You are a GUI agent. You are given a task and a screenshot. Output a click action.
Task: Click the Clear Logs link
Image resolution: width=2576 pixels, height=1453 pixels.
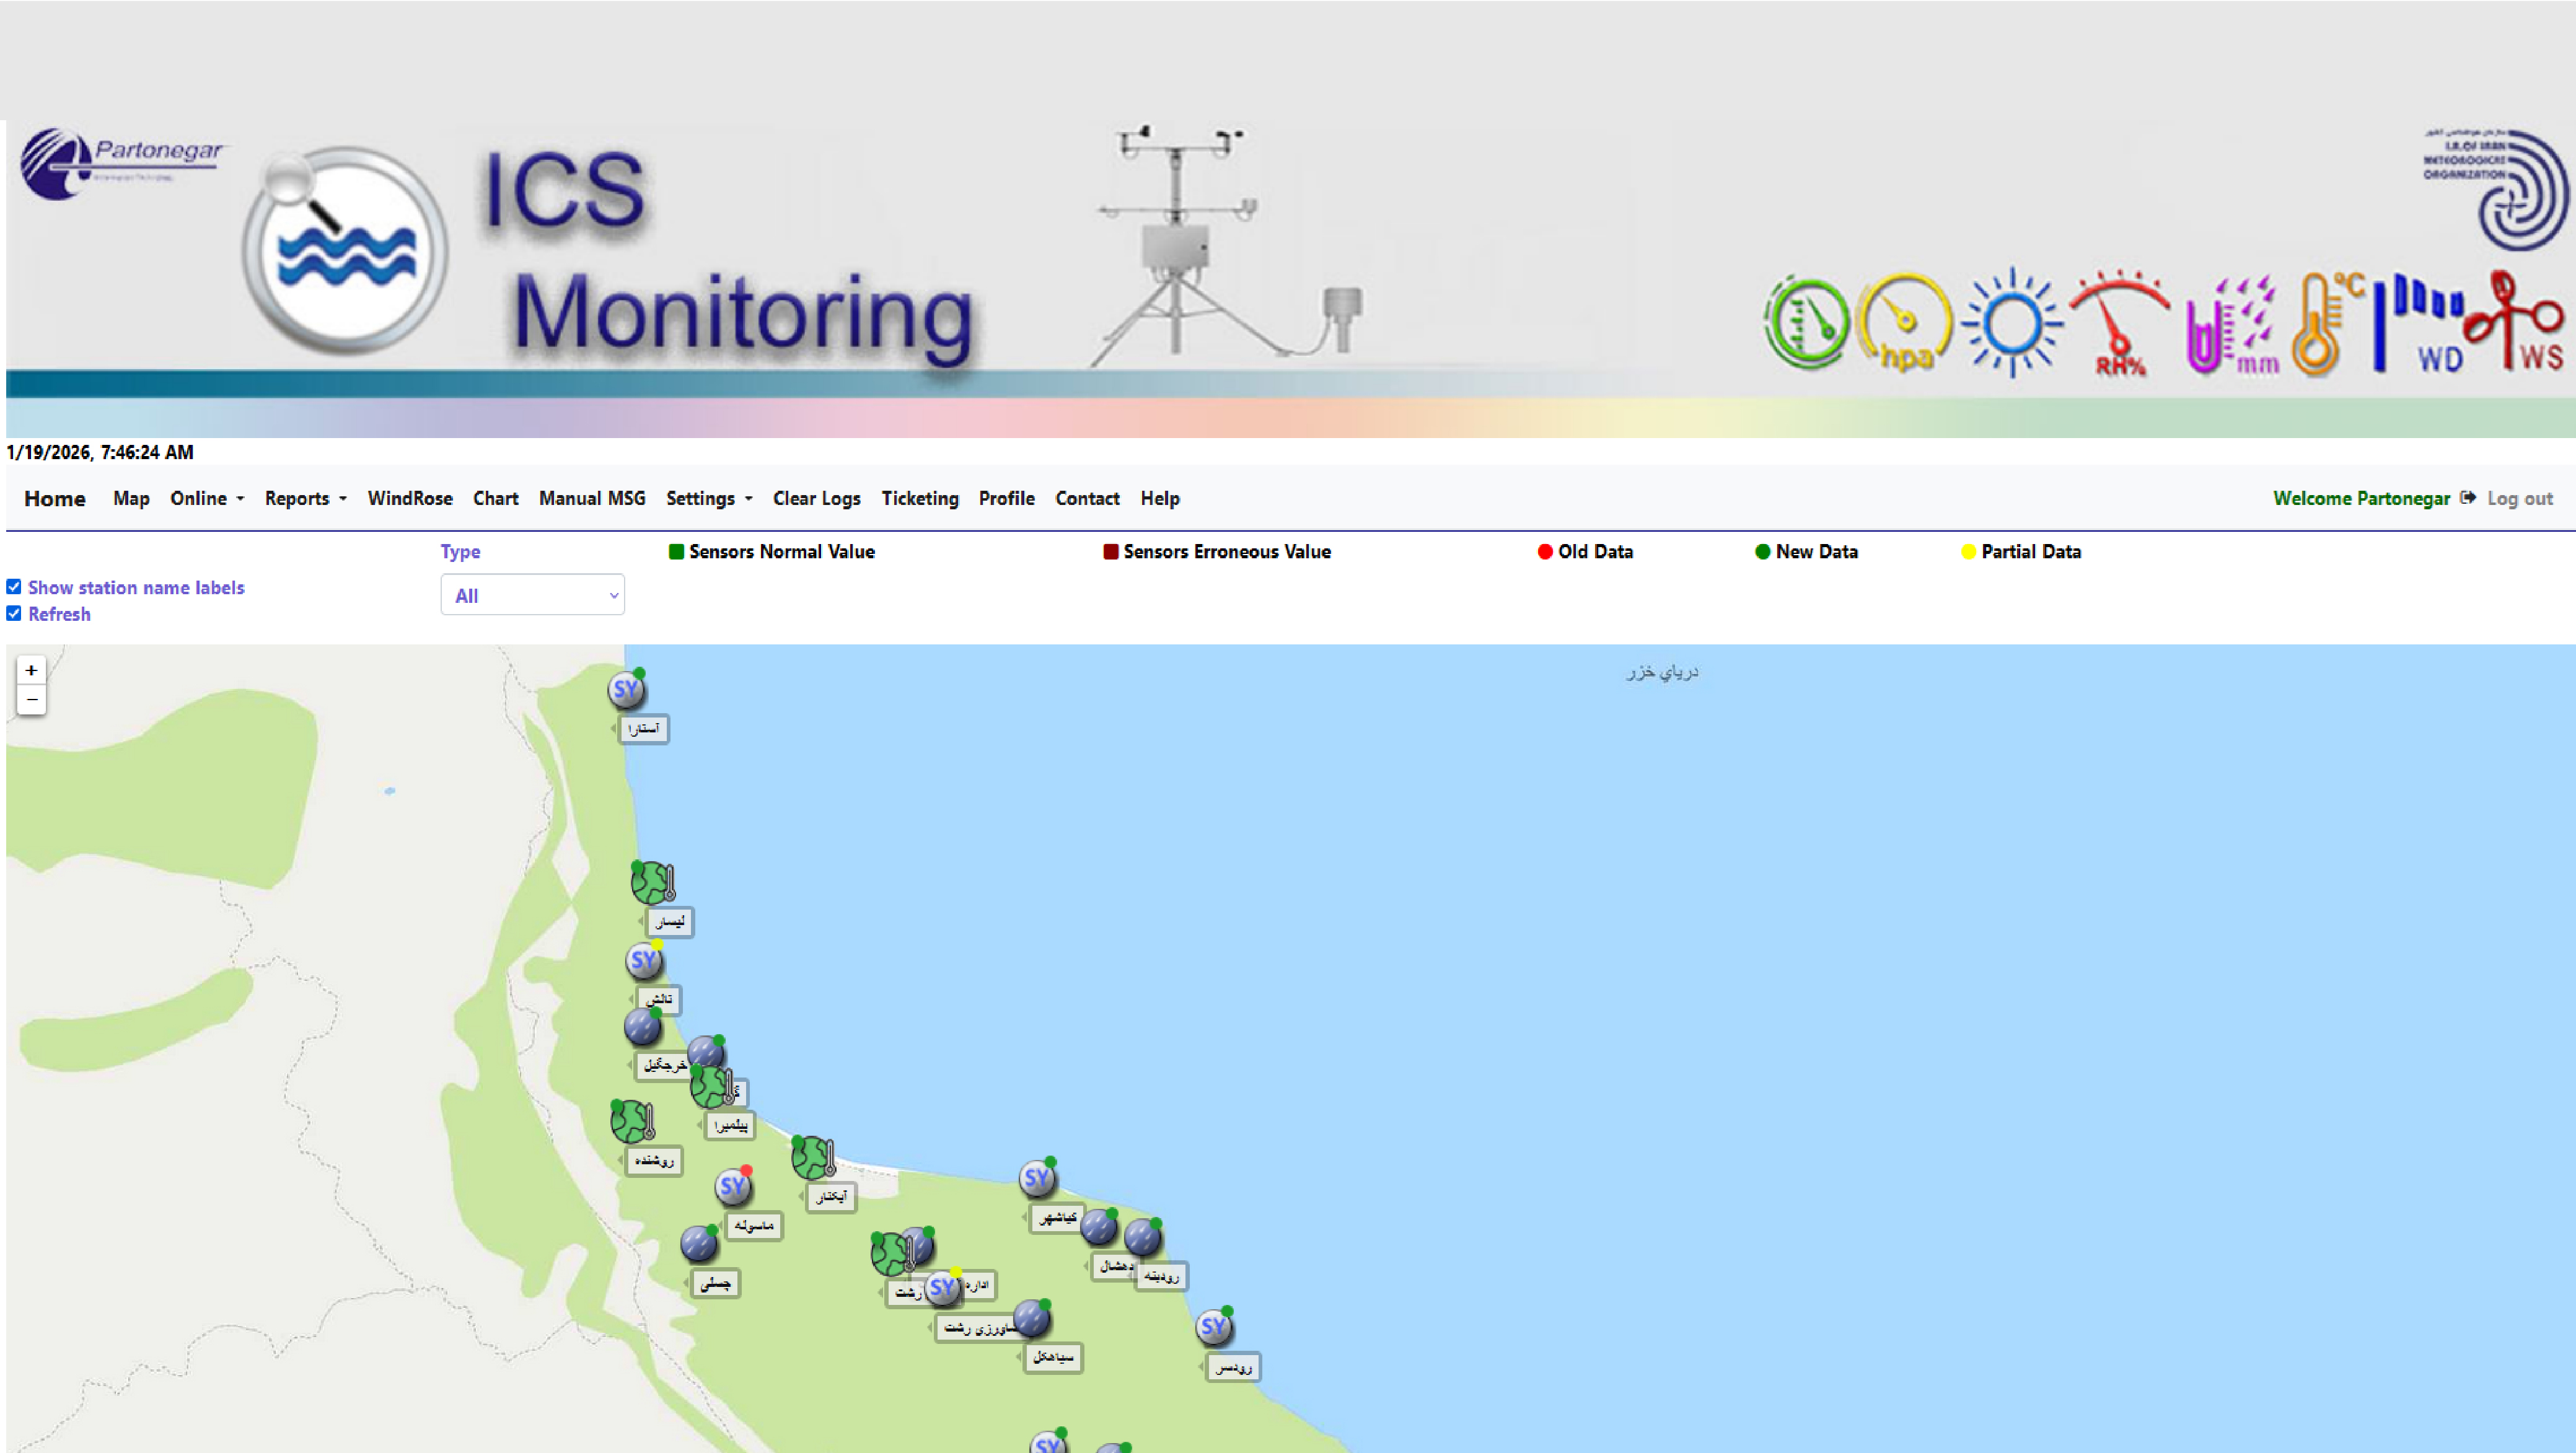pos(816,498)
